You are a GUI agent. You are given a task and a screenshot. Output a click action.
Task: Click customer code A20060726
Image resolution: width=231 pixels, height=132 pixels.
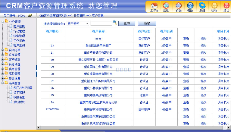pyautogui.click(x=52, y=110)
